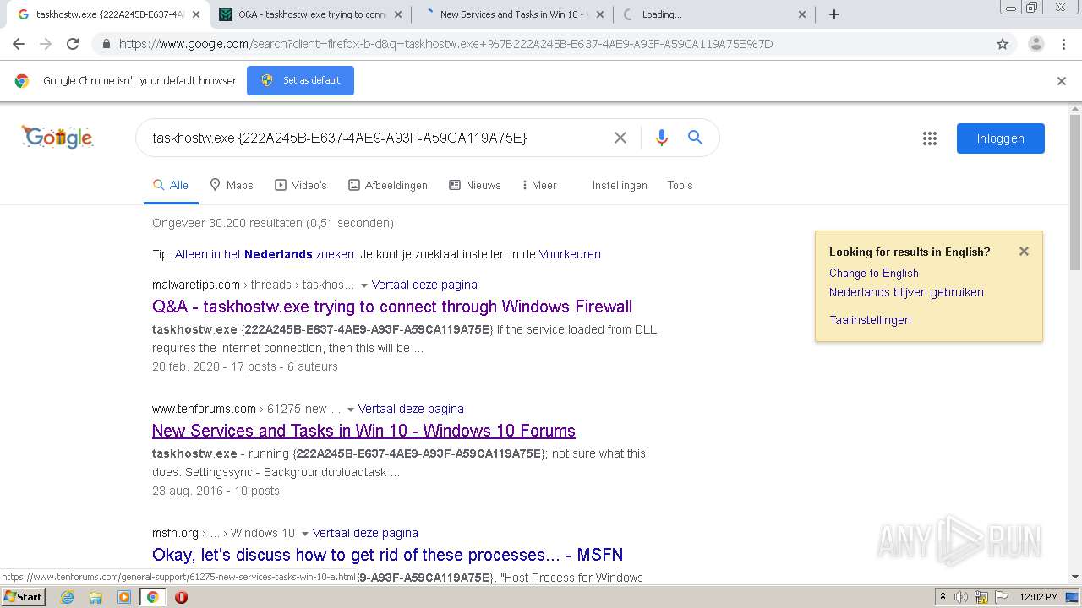Select the Maps search category
This screenshot has width=1082, height=608.
(232, 185)
